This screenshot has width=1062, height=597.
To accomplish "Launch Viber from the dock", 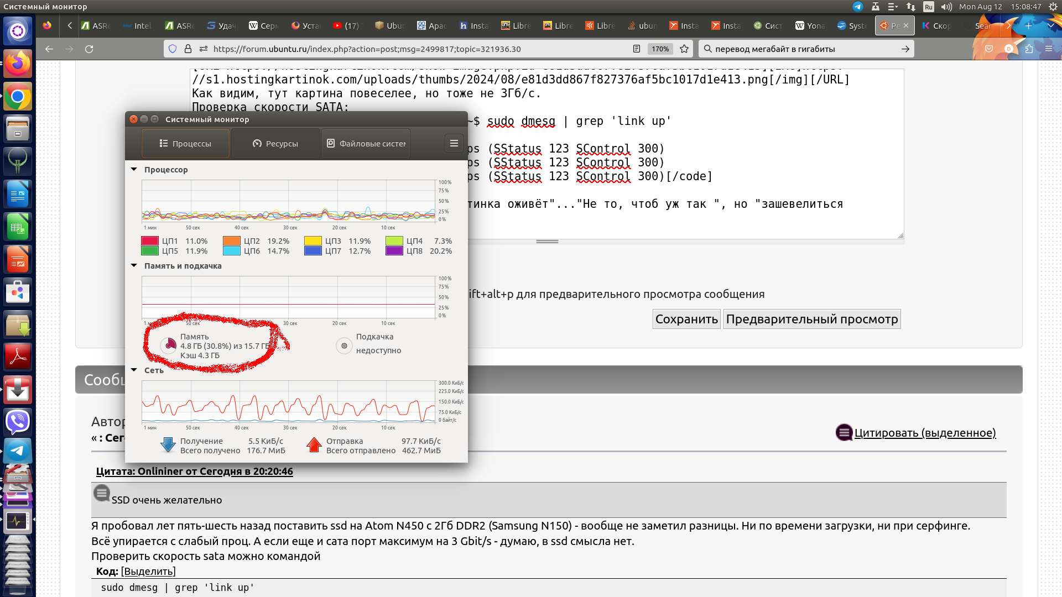I will [18, 422].
